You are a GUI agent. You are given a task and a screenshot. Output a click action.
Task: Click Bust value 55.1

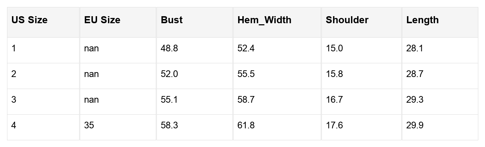click(169, 100)
